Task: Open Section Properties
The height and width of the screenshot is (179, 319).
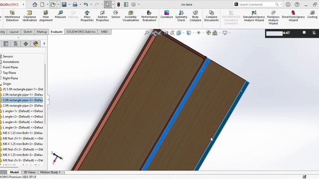Action: (102, 16)
